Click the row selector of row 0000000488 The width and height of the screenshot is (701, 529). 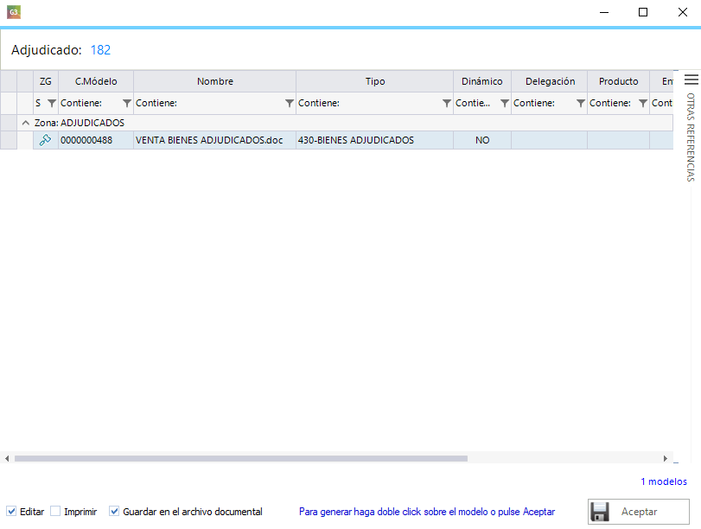pos(9,140)
